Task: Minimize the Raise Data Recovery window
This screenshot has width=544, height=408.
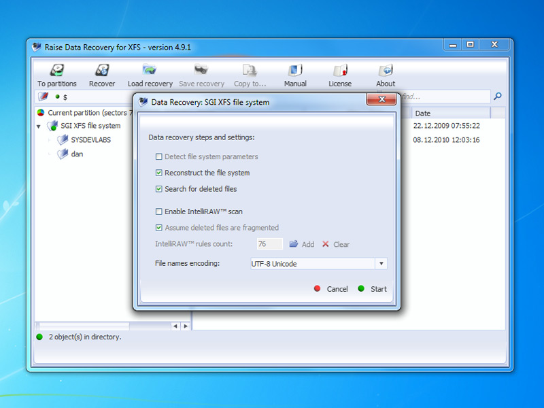Action: tap(453, 44)
